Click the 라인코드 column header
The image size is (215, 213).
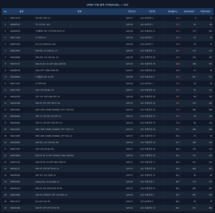132,12
